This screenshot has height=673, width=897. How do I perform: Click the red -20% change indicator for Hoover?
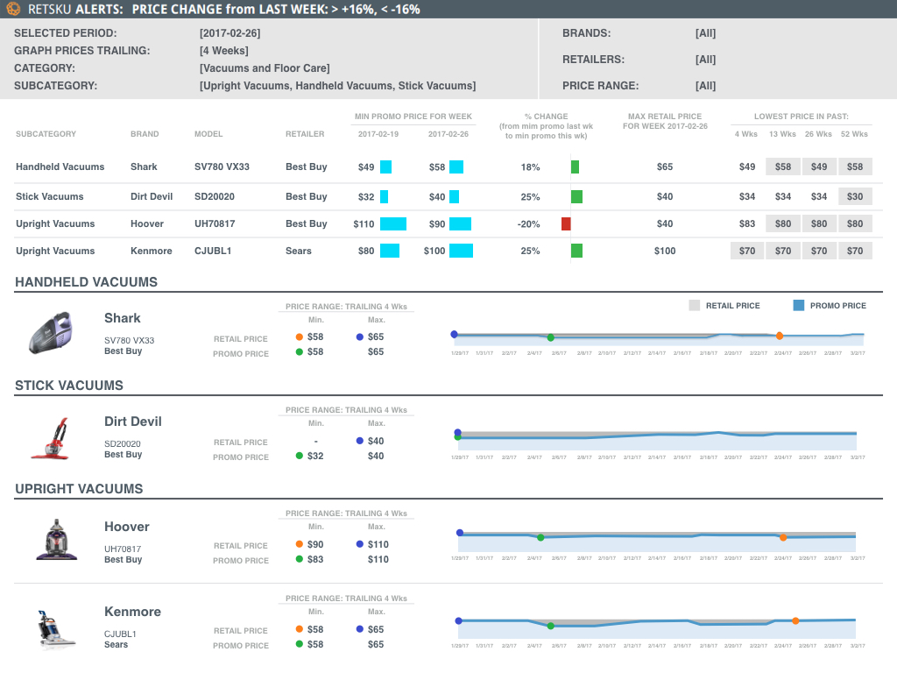click(566, 223)
